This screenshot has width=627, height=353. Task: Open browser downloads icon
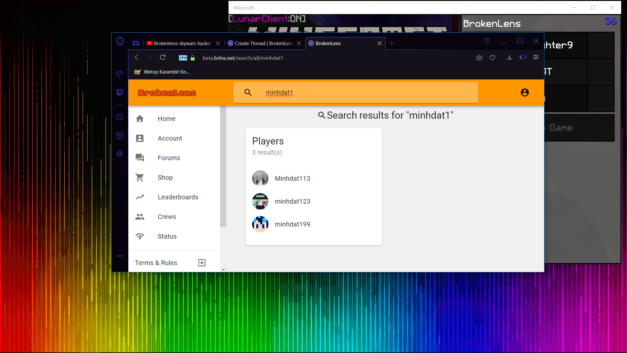pyautogui.click(x=509, y=58)
